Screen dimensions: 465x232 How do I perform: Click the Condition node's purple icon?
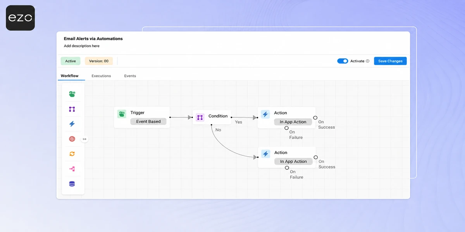click(200, 117)
